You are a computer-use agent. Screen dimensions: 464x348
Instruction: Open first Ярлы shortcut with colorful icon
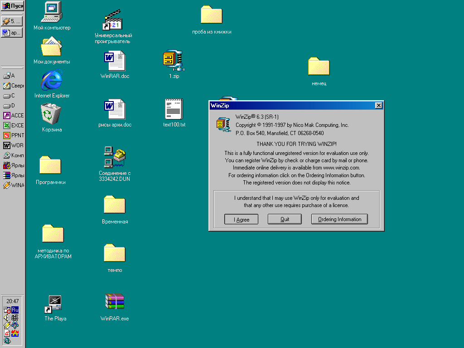tap(13, 165)
